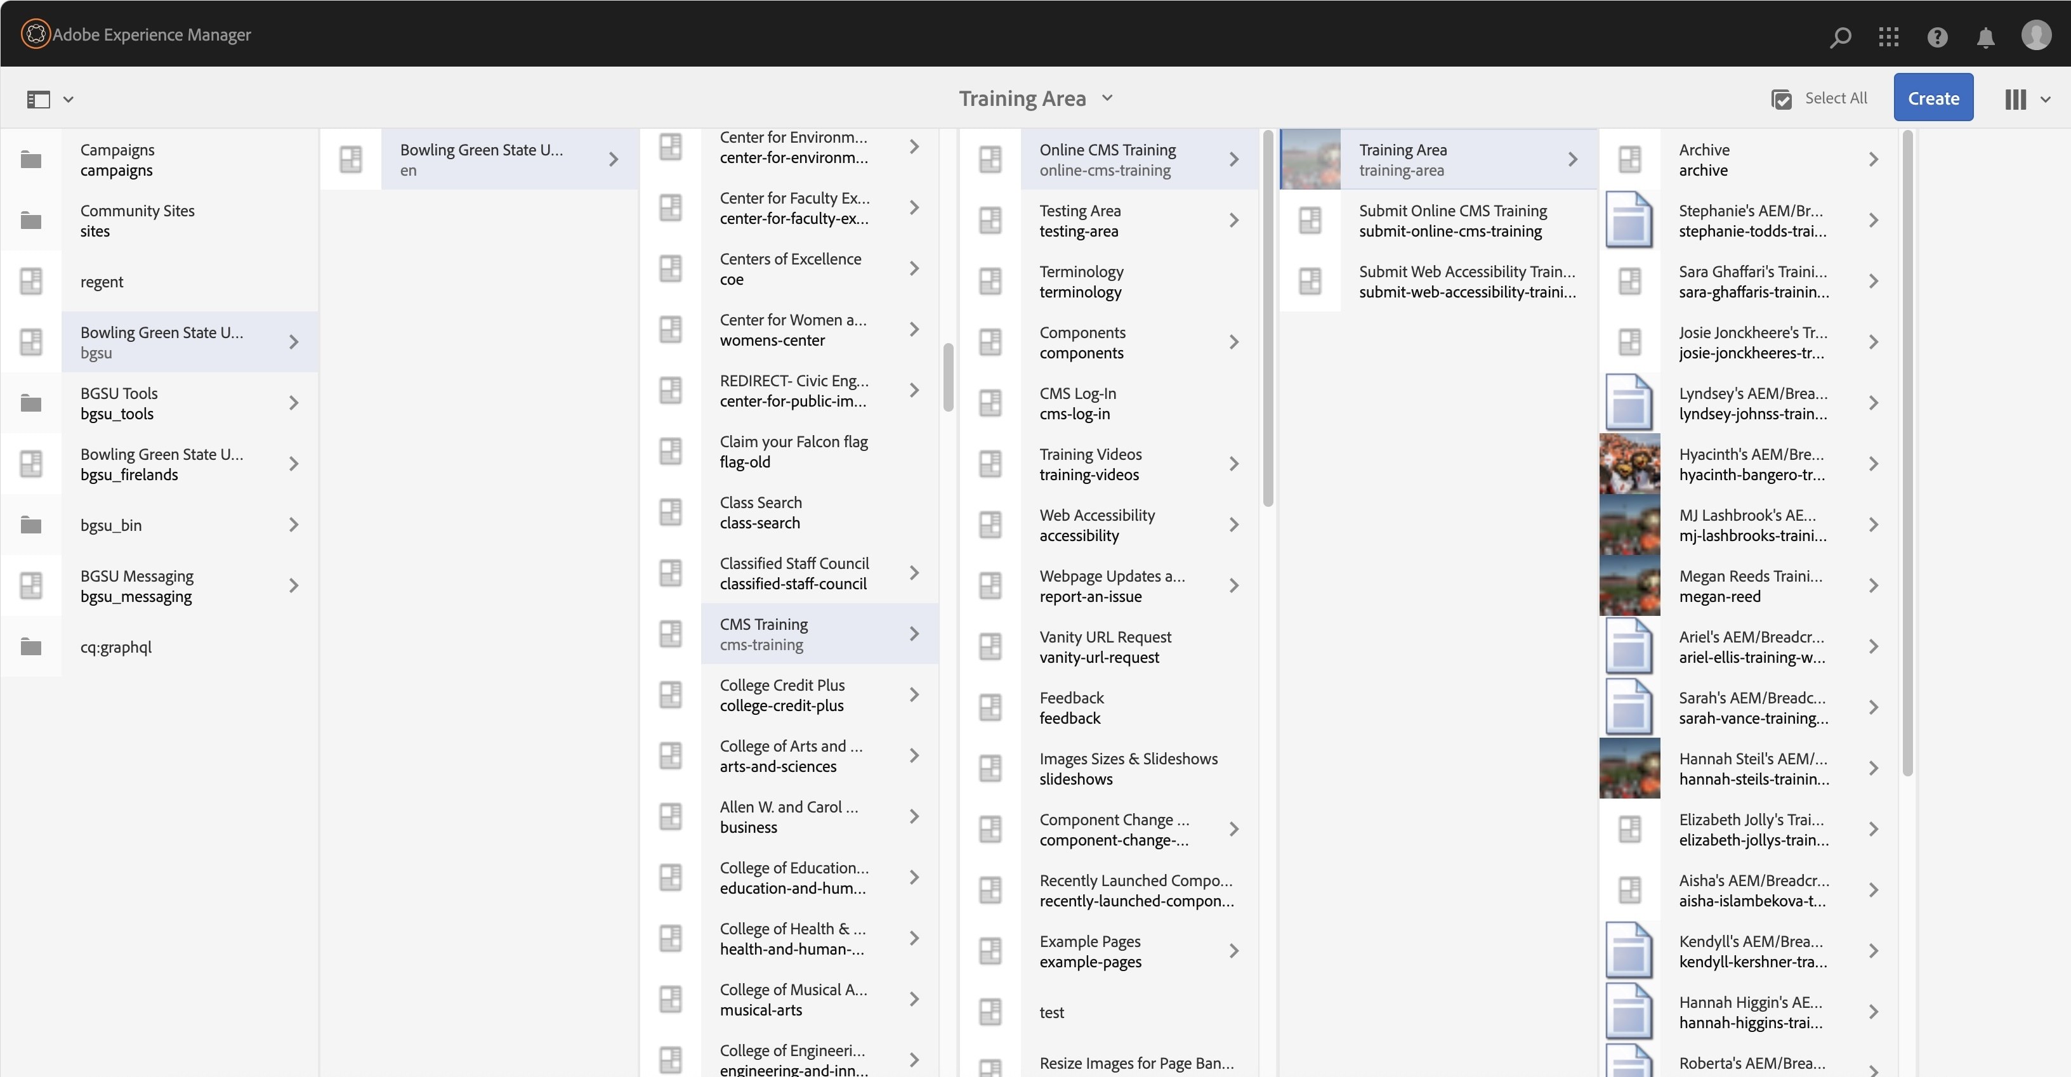Select the Vanity URL Request page icon
This screenshot has height=1077, width=2071.
tap(990, 646)
